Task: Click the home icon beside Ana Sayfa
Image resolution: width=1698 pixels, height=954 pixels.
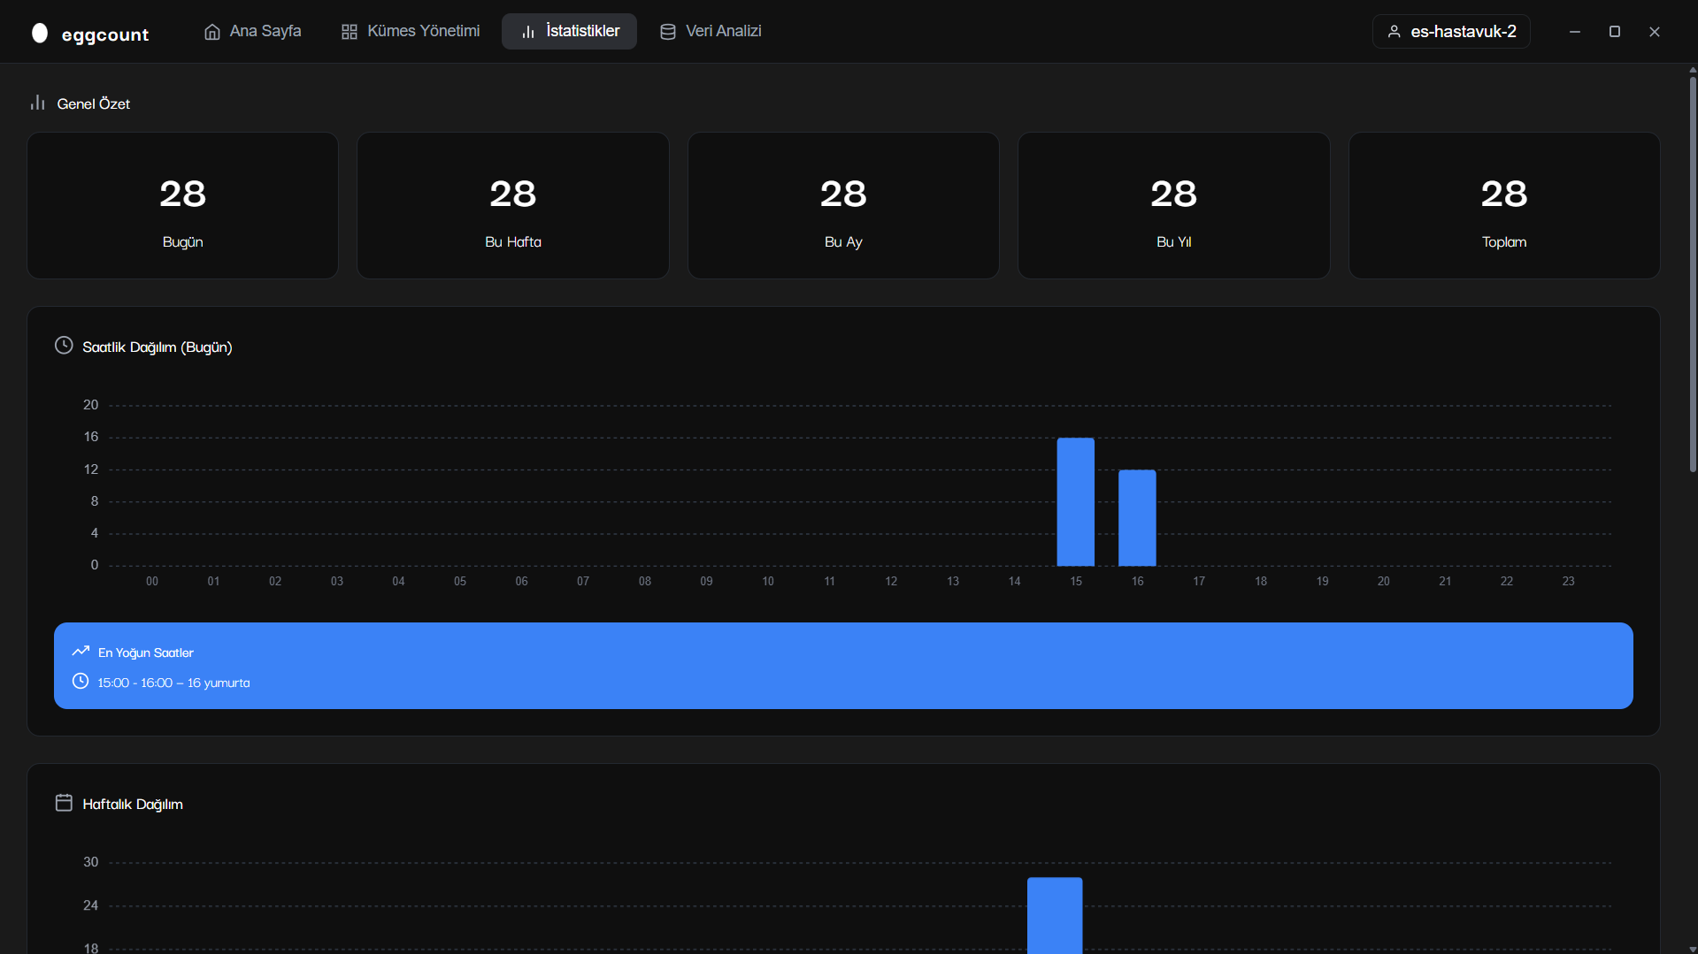Action: [x=212, y=32]
